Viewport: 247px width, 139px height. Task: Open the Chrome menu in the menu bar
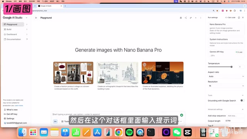pos(8,1)
